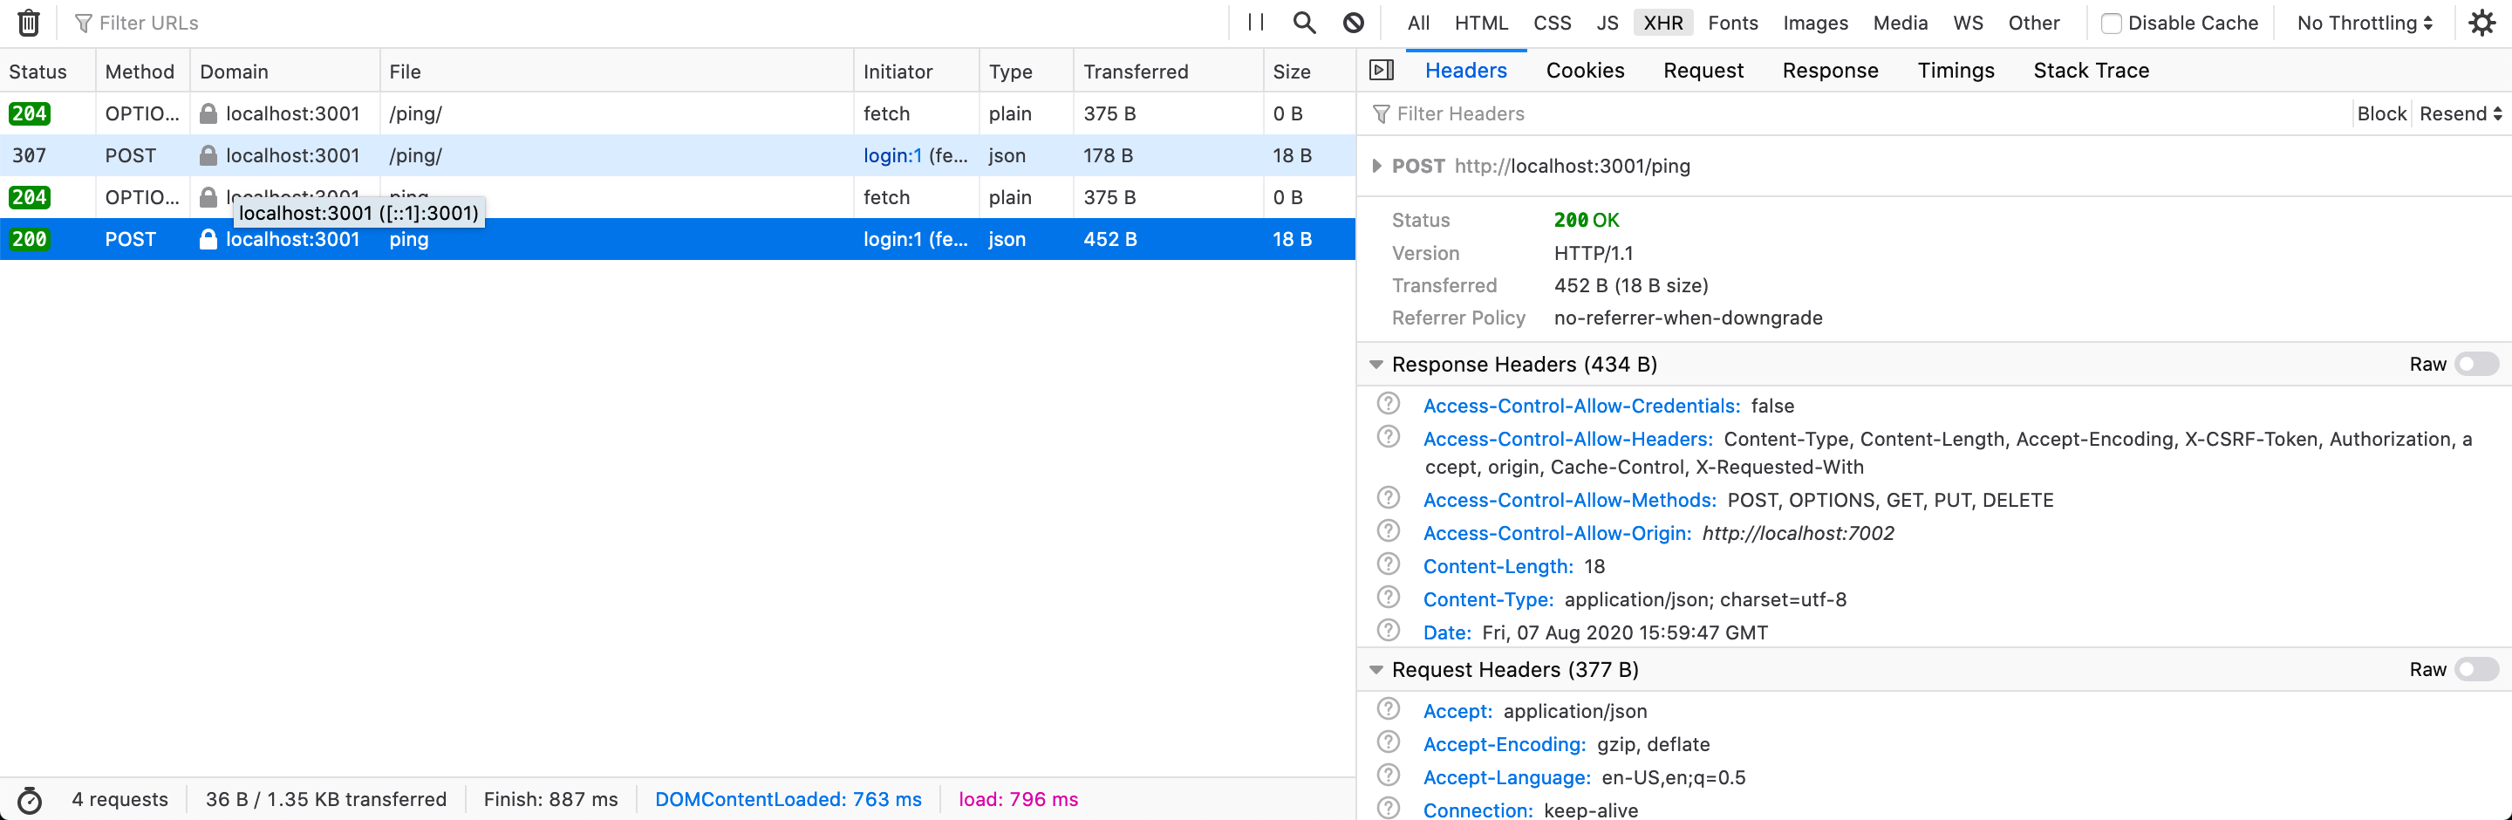2512x820 pixels.
Task: Select first 204 OPTIONS /ping/ request
Action: 678,113
